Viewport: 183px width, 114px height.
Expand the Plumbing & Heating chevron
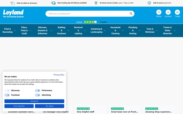[x=140, y=30]
